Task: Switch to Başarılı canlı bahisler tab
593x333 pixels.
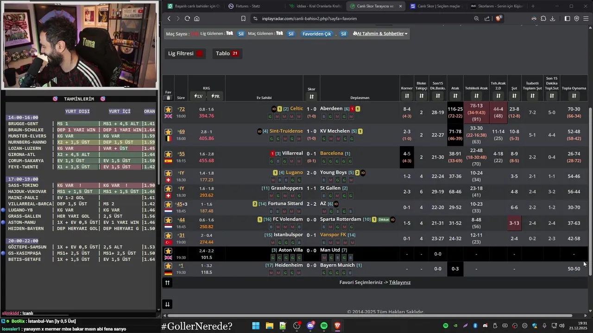Action: [194, 6]
